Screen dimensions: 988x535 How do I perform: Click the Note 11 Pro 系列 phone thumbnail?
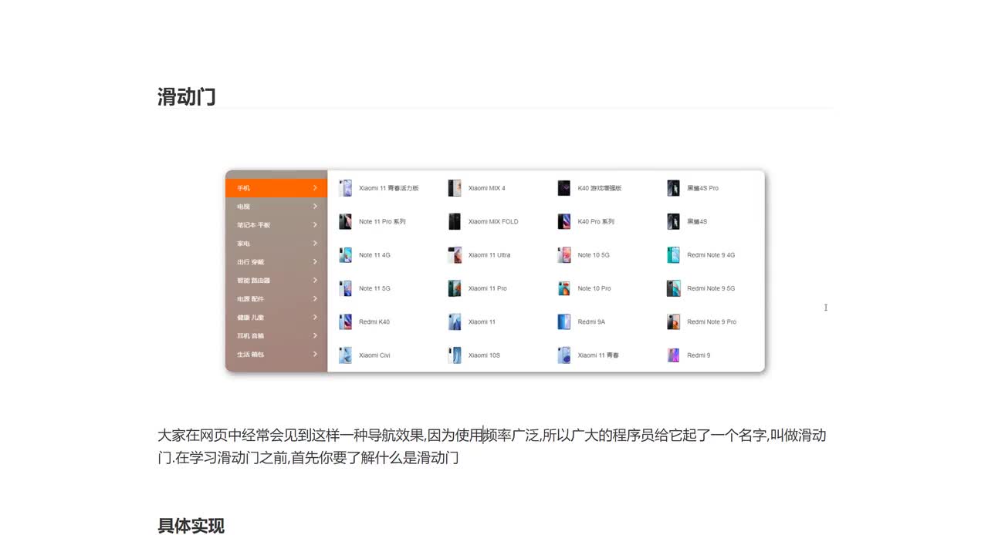pos(345,221)
